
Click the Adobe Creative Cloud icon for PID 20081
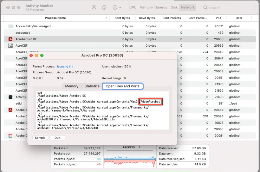pyautogui.click(x=11, y=136)
